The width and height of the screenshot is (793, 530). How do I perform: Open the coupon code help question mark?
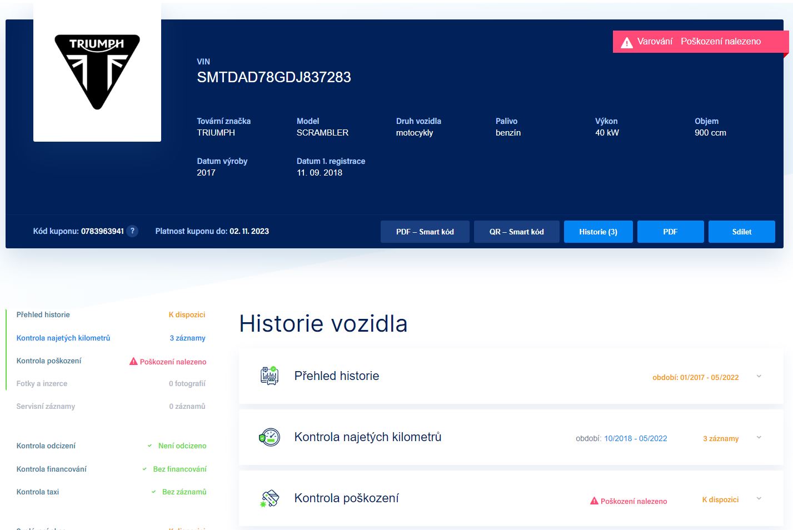click(x=133, y=231)
